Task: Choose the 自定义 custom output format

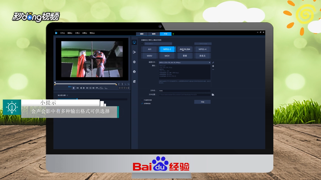Action: point(202,56)
